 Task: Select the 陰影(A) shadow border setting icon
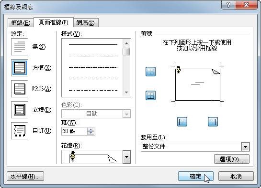click(x=20, y=89)
